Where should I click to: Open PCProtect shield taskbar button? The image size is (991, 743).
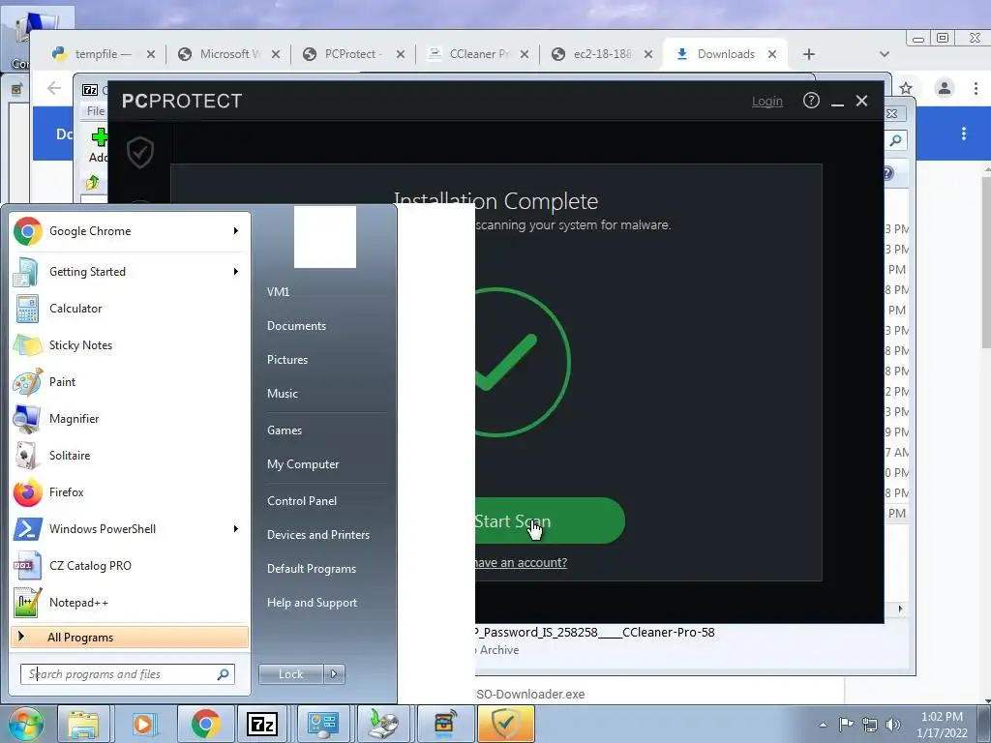(505, 724)
